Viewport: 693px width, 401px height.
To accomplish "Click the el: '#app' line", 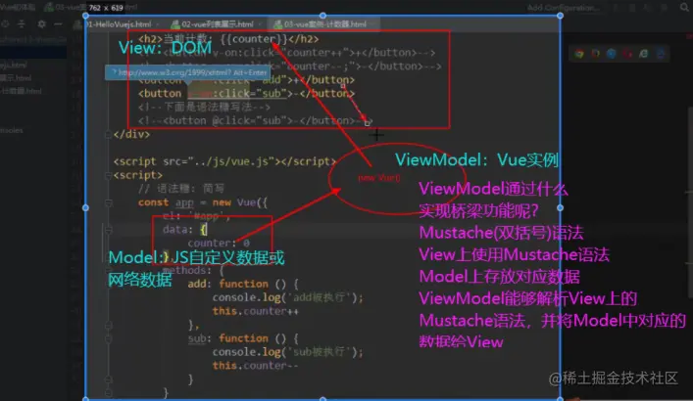I will click(197, 216).
